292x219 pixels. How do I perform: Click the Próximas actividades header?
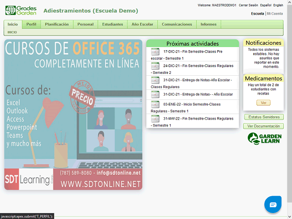[x=193, y=43]
